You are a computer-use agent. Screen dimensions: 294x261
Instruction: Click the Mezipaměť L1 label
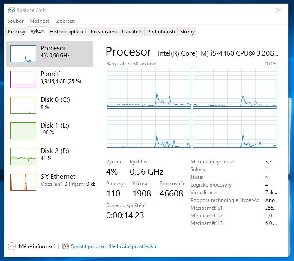click(207, 208)
